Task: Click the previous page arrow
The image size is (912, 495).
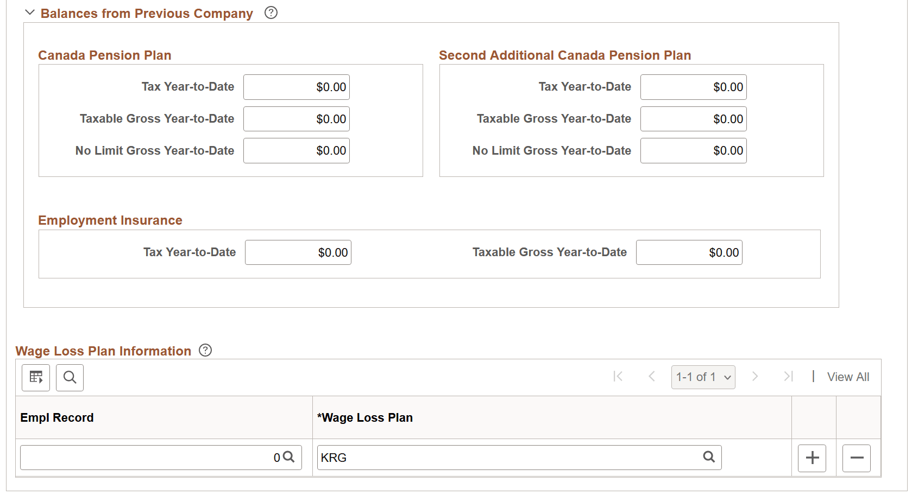Action: [x=652, y=377]
